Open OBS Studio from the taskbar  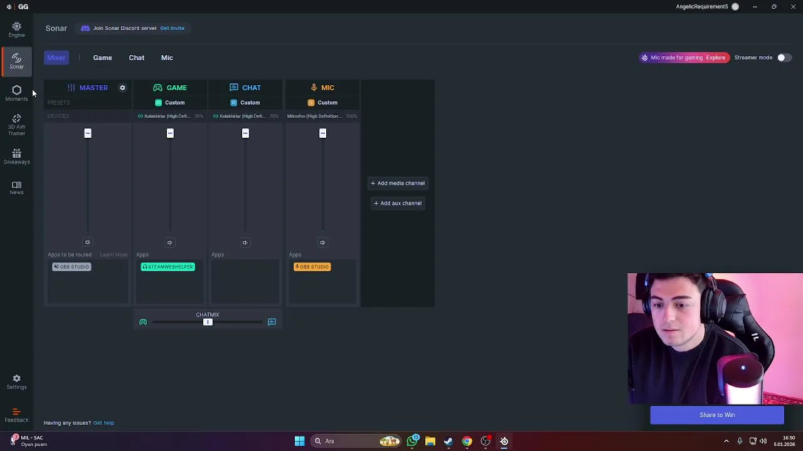[486, 441]
